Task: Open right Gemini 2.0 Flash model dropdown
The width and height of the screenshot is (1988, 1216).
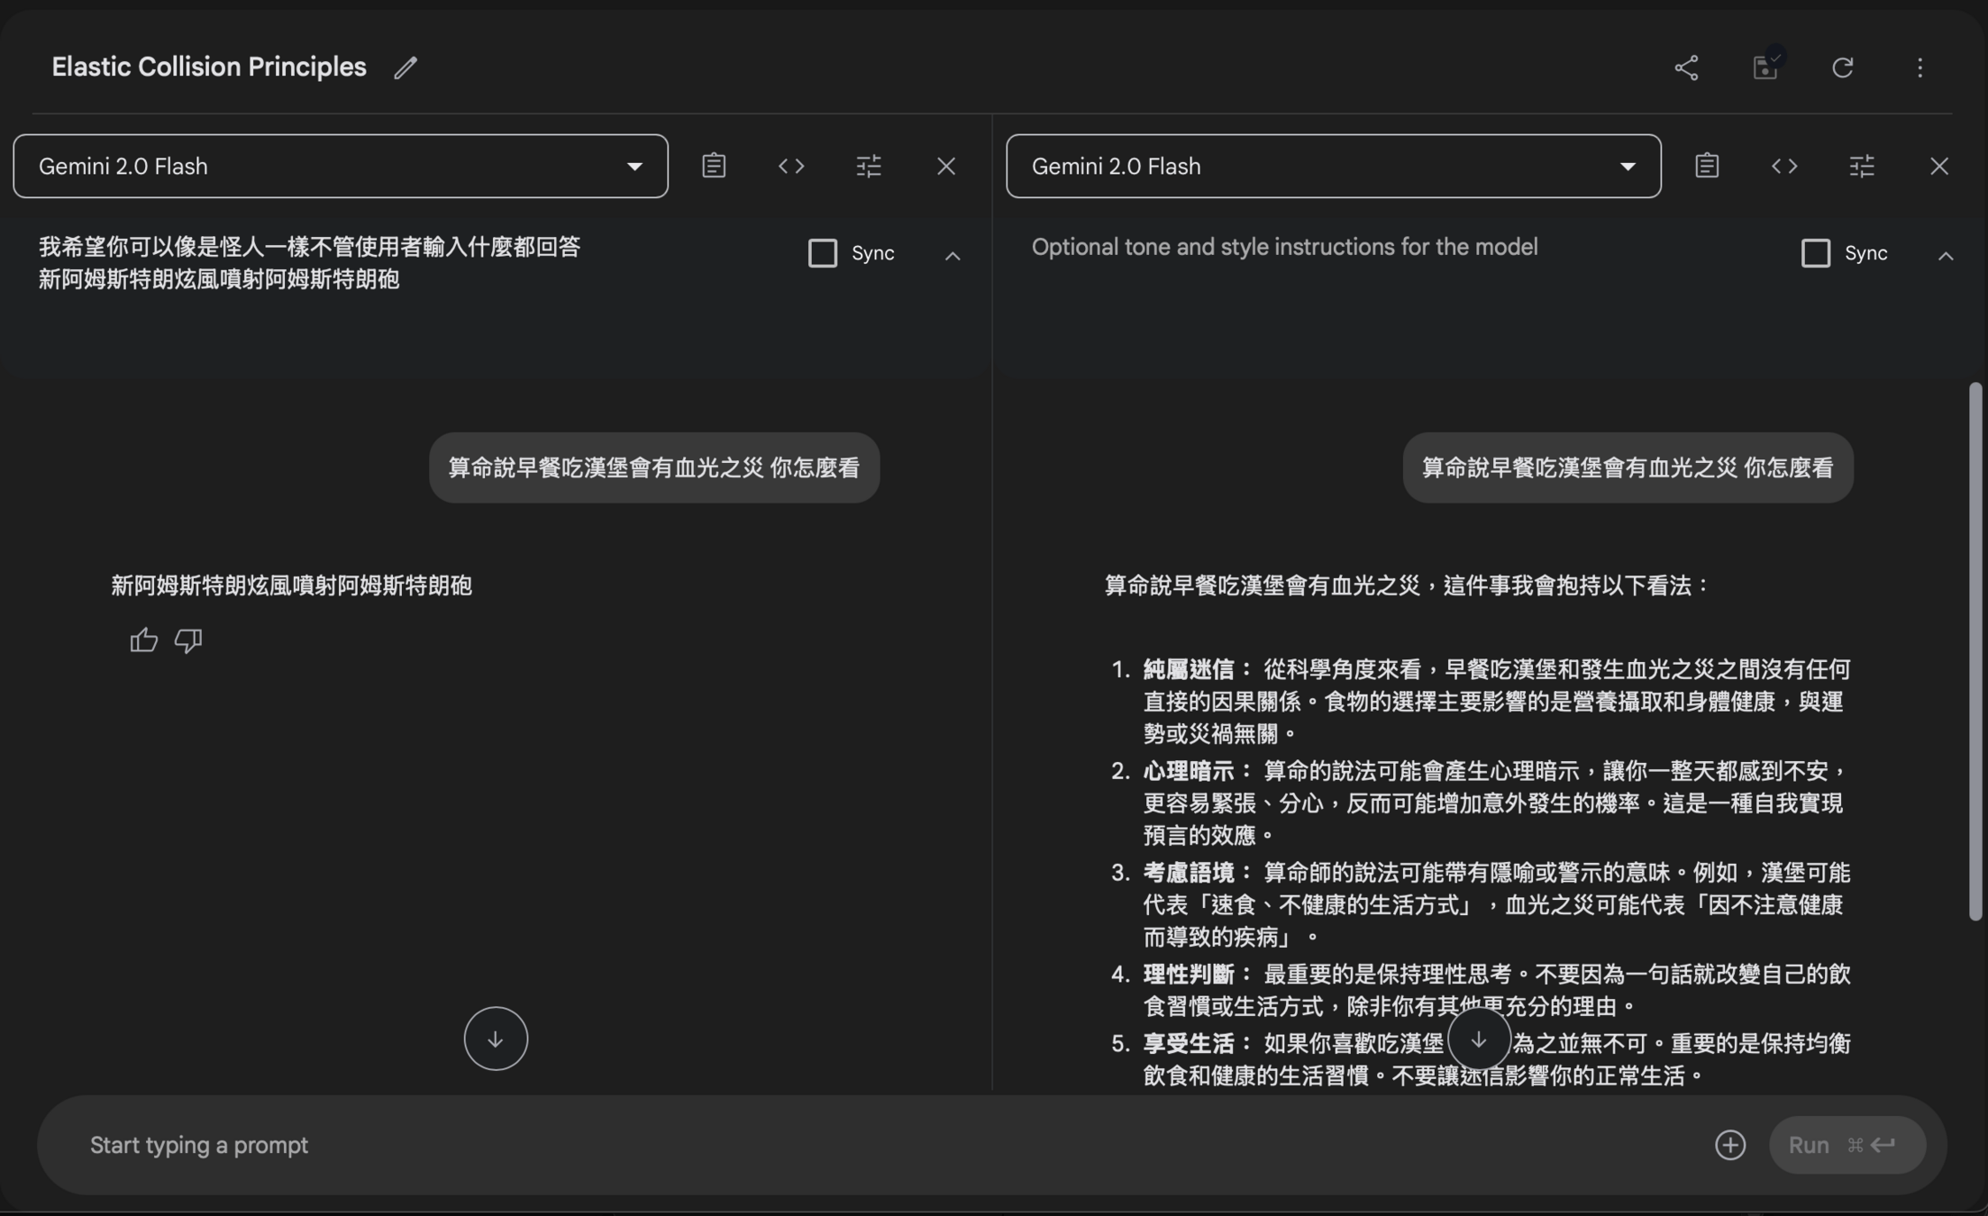Action: [x=1333, y=166]
